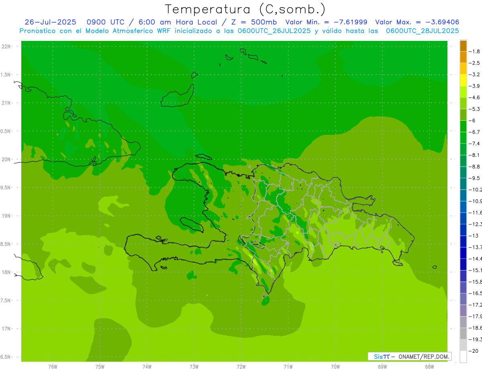This screenshot has height=372, width=482.
Task: Click the "19N" latitude axis label
Action: 6,216
